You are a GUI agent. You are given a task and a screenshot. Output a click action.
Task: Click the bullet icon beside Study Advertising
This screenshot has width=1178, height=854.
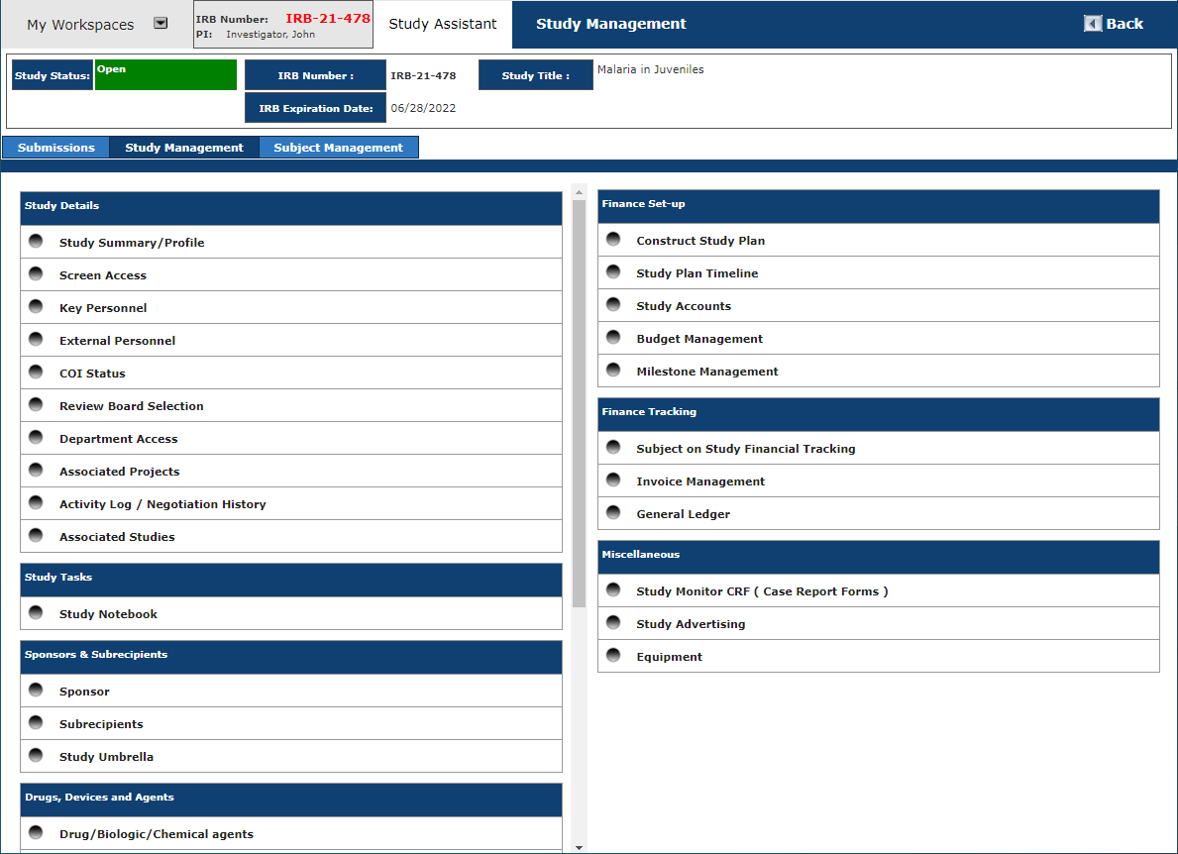(613, 622)
